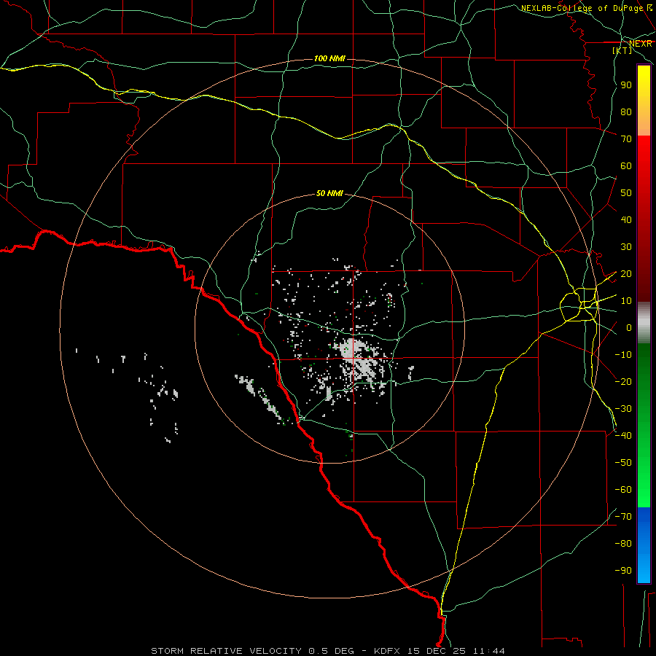Image resolution: width=656 pixels, height=656 pixels.
Task: Click the "NEXLAB-College of DuPage" header text
Action: pyautogui.click(x=582, y=8)
